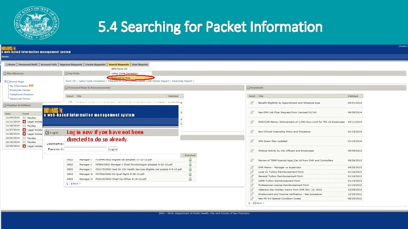
Task: Click Download column header in lists table
Action: 190,155
